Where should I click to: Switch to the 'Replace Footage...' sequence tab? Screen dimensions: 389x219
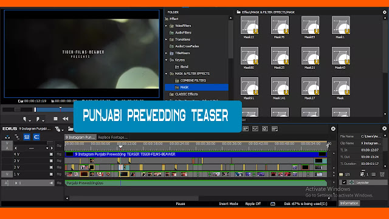[x=113, y=137]
